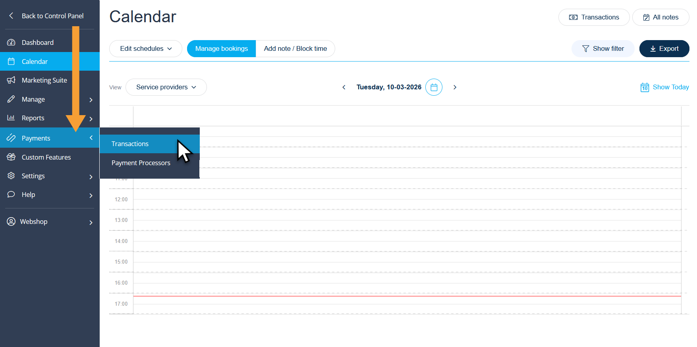Switch to Add note / Block time tab
Viewport: 697px width, 347px height.
[295, 49]
